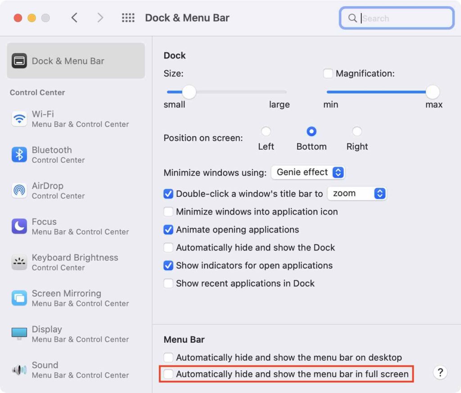Click the Dock & Menu Bar sidebar icon
Image resolution: width=461 pixels, height=393 pixels.
tap(19, 61)
